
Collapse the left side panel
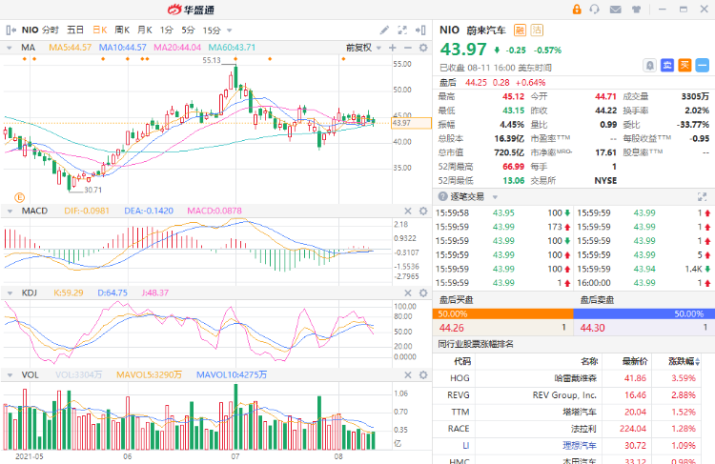9,30
